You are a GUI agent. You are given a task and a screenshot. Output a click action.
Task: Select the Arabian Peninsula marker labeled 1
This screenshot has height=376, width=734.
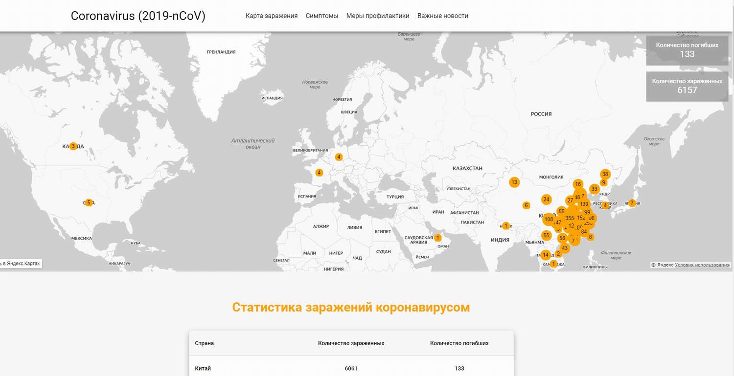click(437, 238)
